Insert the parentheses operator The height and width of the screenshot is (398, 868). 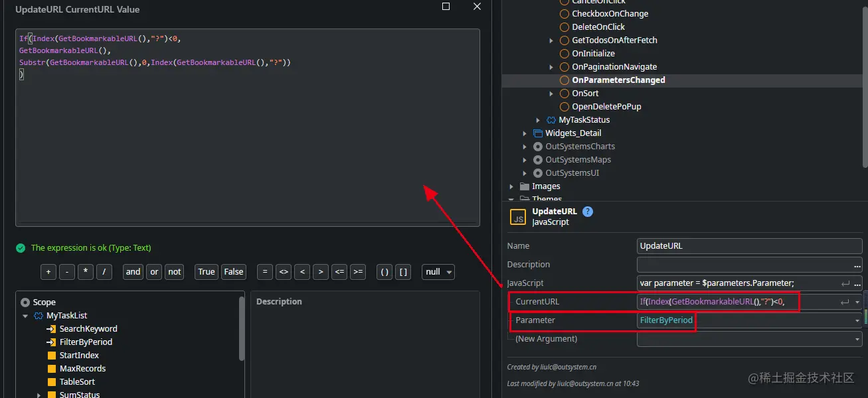coord(385,271)
